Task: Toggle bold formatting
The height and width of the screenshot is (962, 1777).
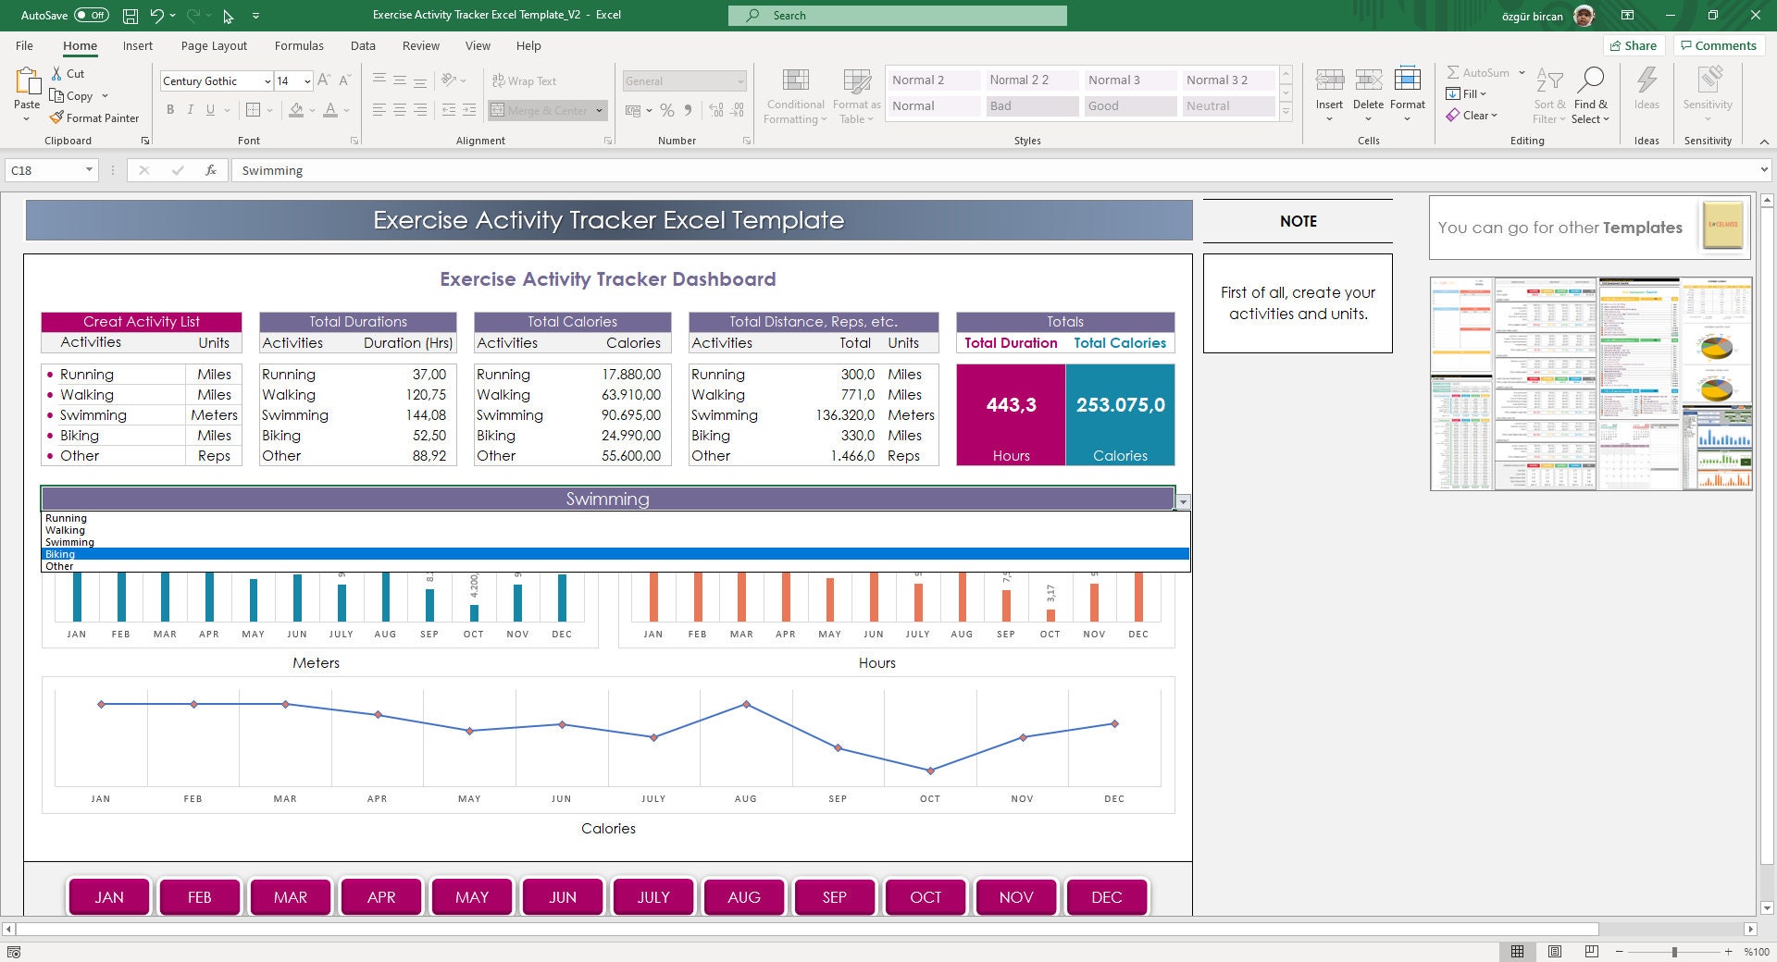Action: click(x=170, y=109)
